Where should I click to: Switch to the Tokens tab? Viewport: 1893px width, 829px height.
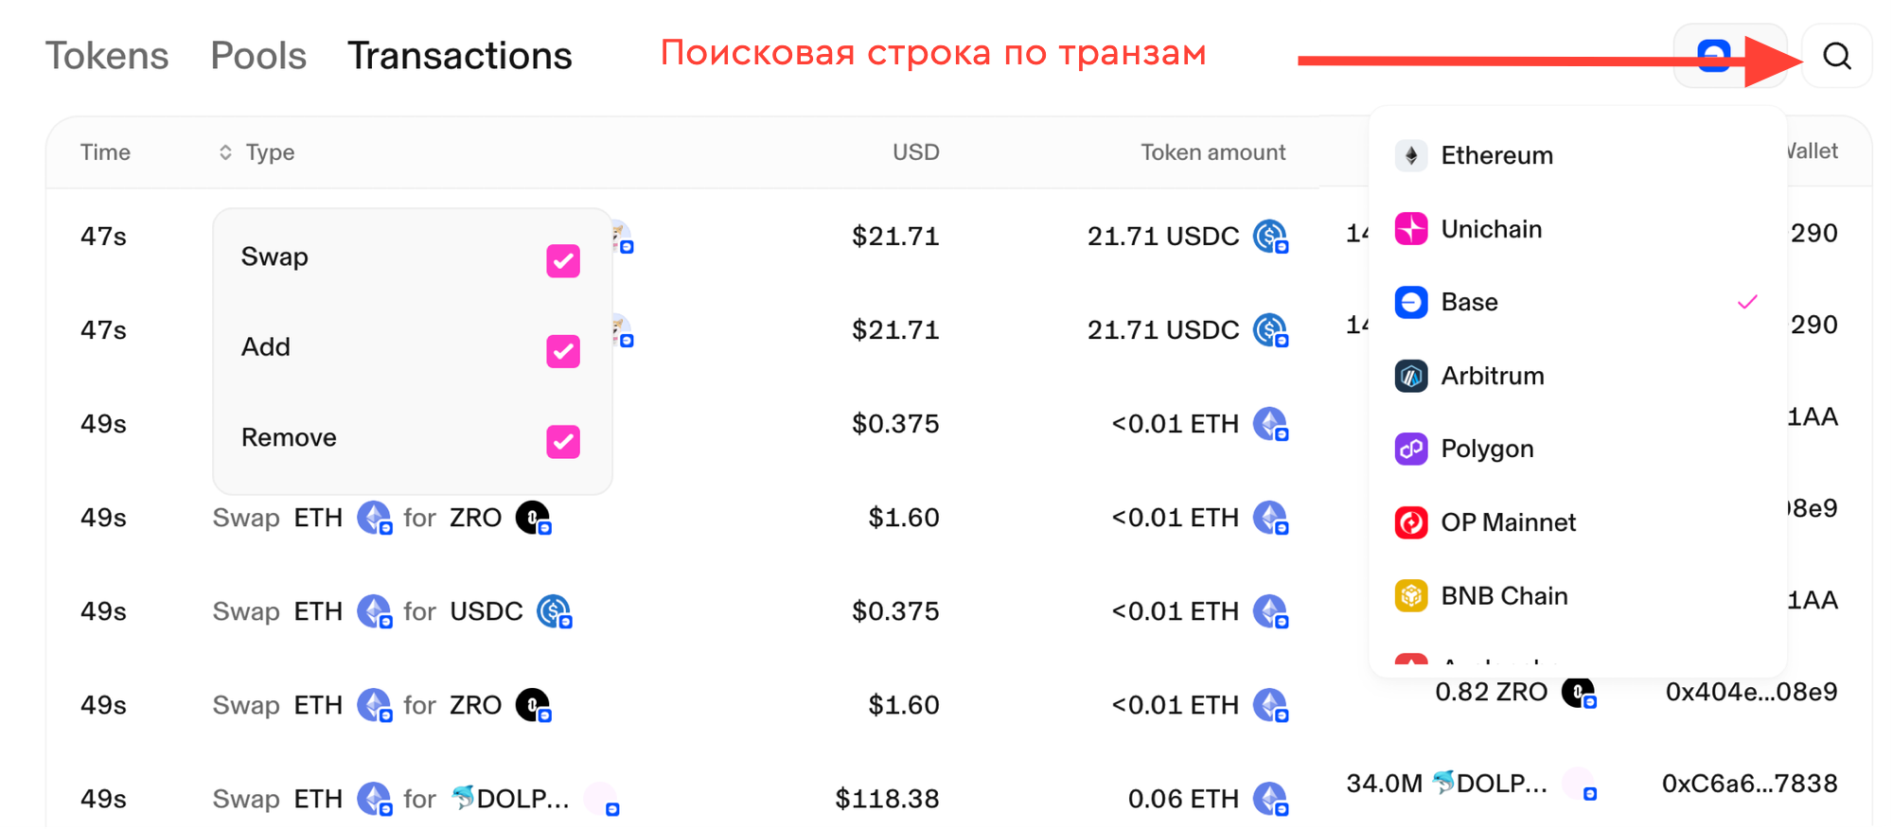click(107, 56)
